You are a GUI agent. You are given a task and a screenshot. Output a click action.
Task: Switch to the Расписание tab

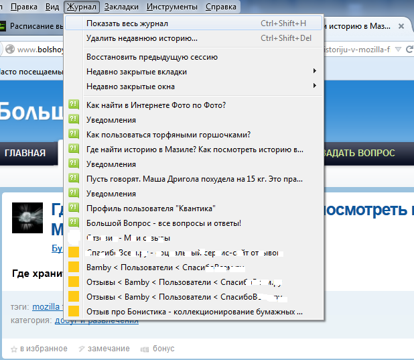pos(31,26)
